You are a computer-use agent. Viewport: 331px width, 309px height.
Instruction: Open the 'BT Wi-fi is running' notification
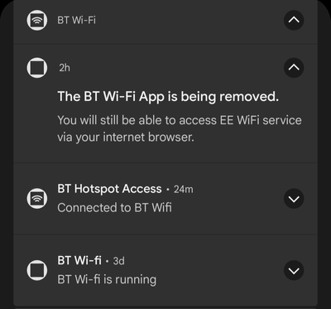pos(107,280)
